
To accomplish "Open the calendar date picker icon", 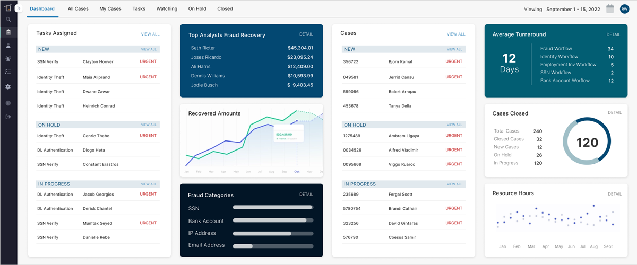I will (610, 8).
